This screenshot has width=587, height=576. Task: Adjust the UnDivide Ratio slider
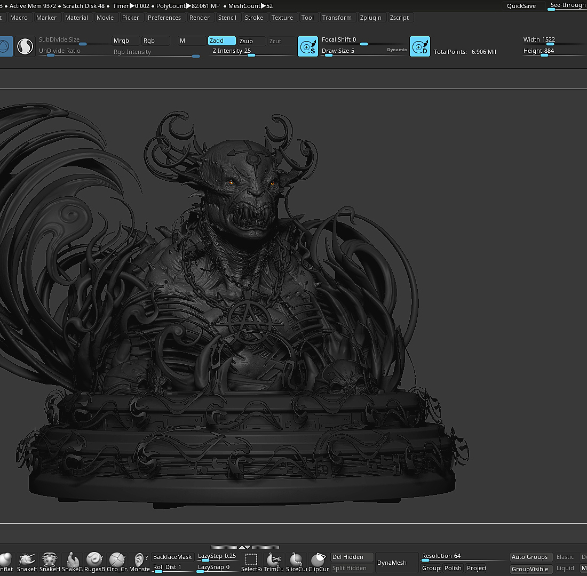pos(74,52)
